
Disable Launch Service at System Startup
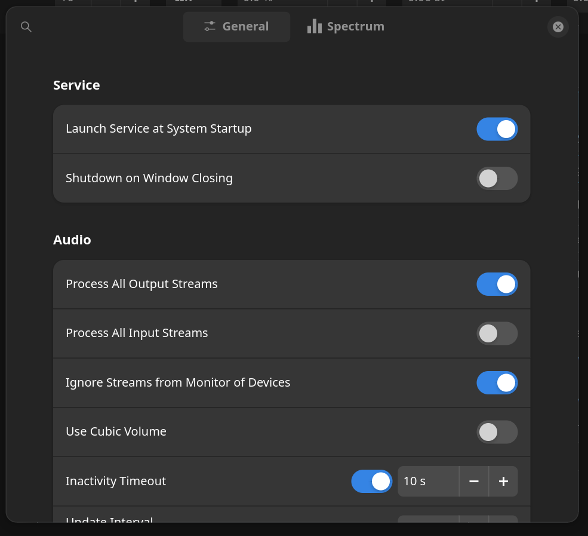pos(497,129)
